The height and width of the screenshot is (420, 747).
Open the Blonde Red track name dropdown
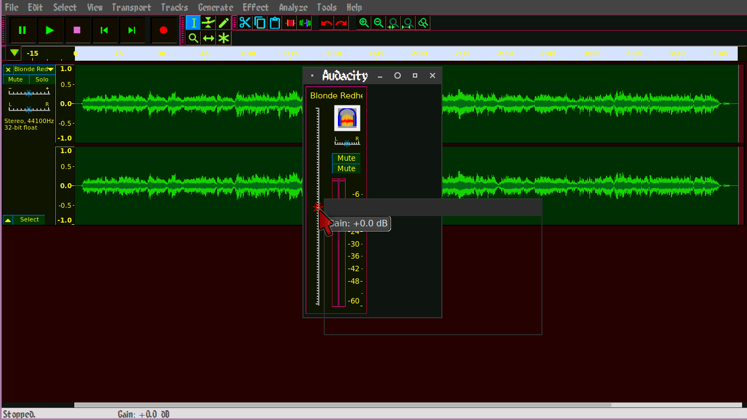coord(51,69)
